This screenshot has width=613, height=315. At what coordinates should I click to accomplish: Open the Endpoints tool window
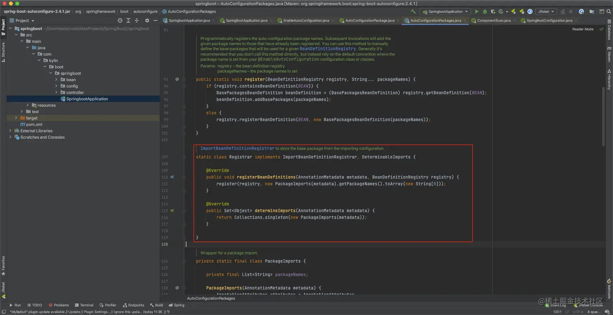[133, 305]
